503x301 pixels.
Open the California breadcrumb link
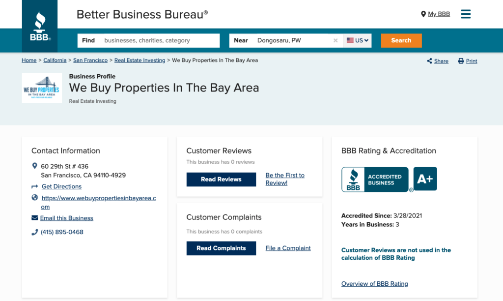coord(55,60)
